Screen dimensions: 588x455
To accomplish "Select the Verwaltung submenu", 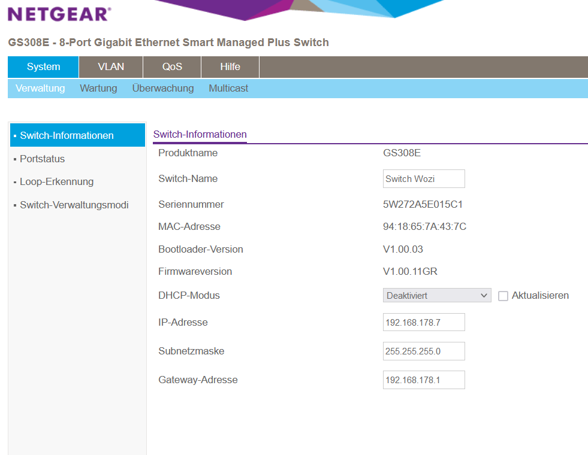I will point(40,89).
